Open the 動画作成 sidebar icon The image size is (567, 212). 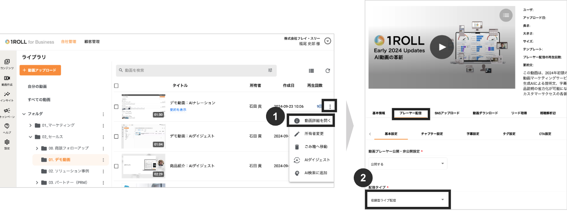pos(7,78)
